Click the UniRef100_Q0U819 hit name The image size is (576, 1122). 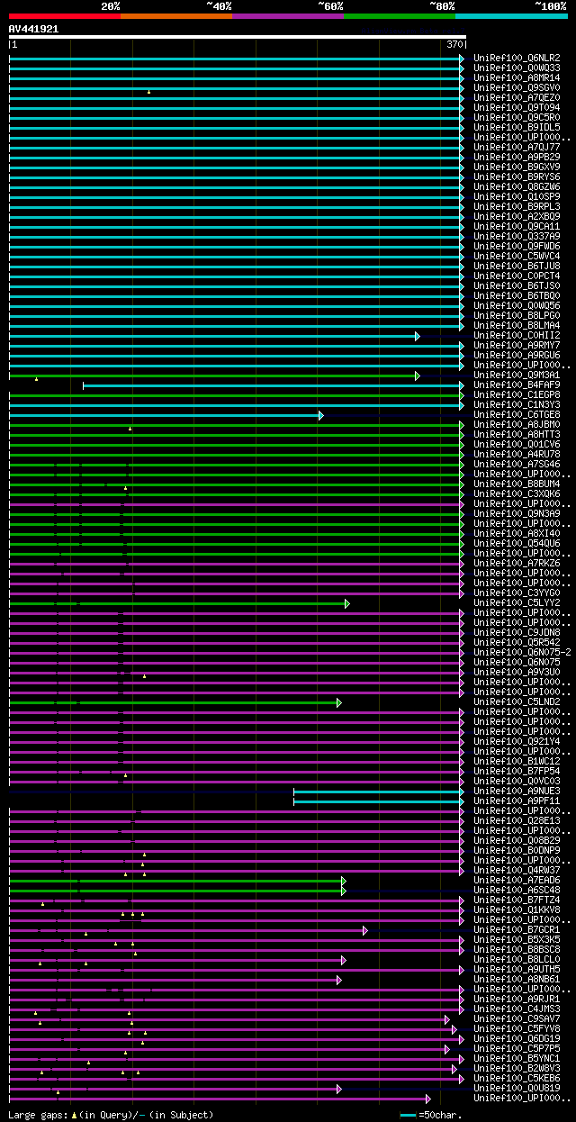coord(517,1089)
